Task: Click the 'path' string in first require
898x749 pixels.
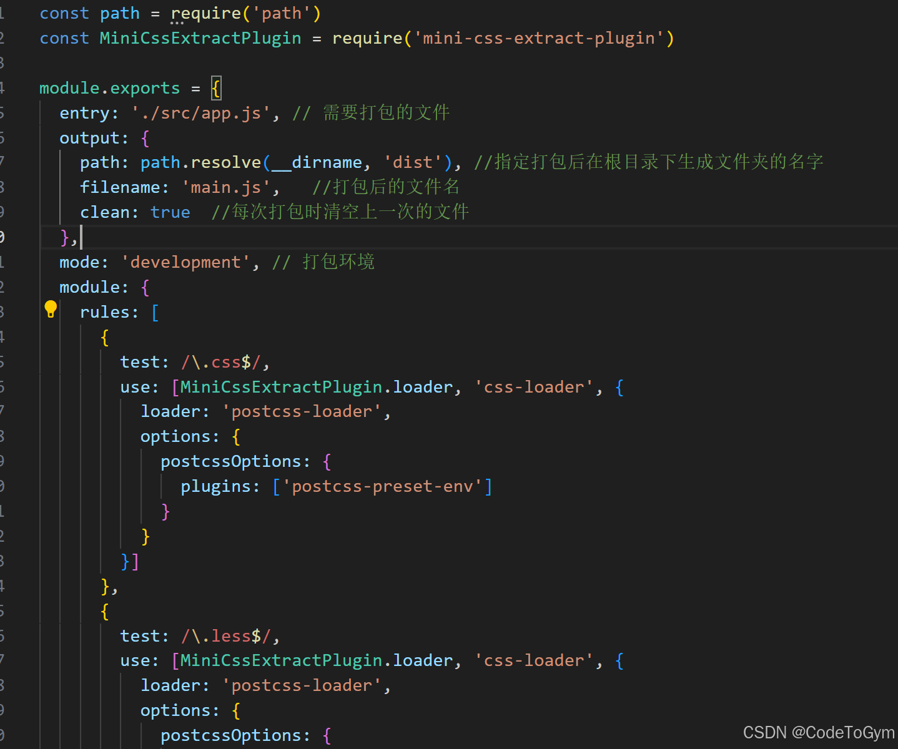Action: point(282,13)
